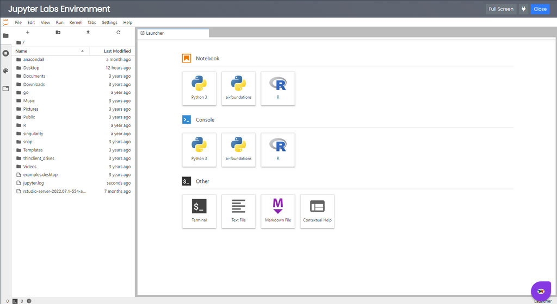This screenshot has width=557, height=304.
Task: Launch a Python 3 notebook
Action: pyautogui.click(x=199, y=88)
